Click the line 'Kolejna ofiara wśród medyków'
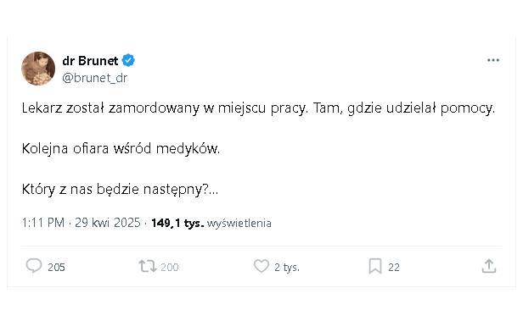523x321 pixels. [x=121, y=149]
